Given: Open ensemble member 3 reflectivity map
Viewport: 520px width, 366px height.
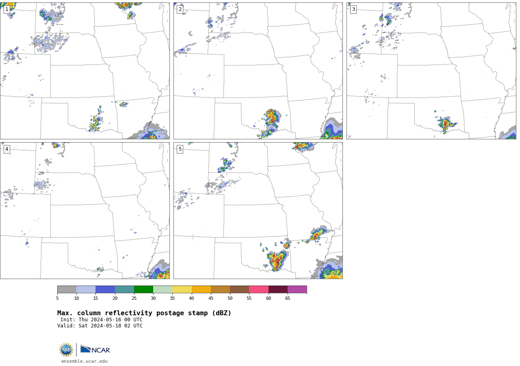Looking at the screenshot, I should pos(431,71).
